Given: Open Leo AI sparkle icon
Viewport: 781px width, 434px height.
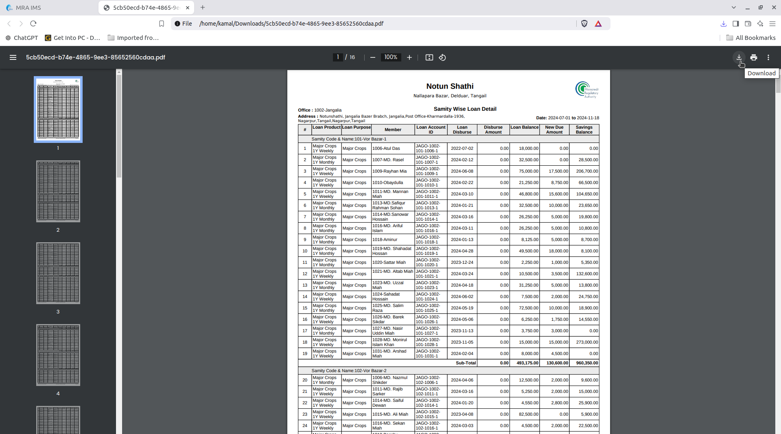Looking at the screenshot, I should 760,24.
